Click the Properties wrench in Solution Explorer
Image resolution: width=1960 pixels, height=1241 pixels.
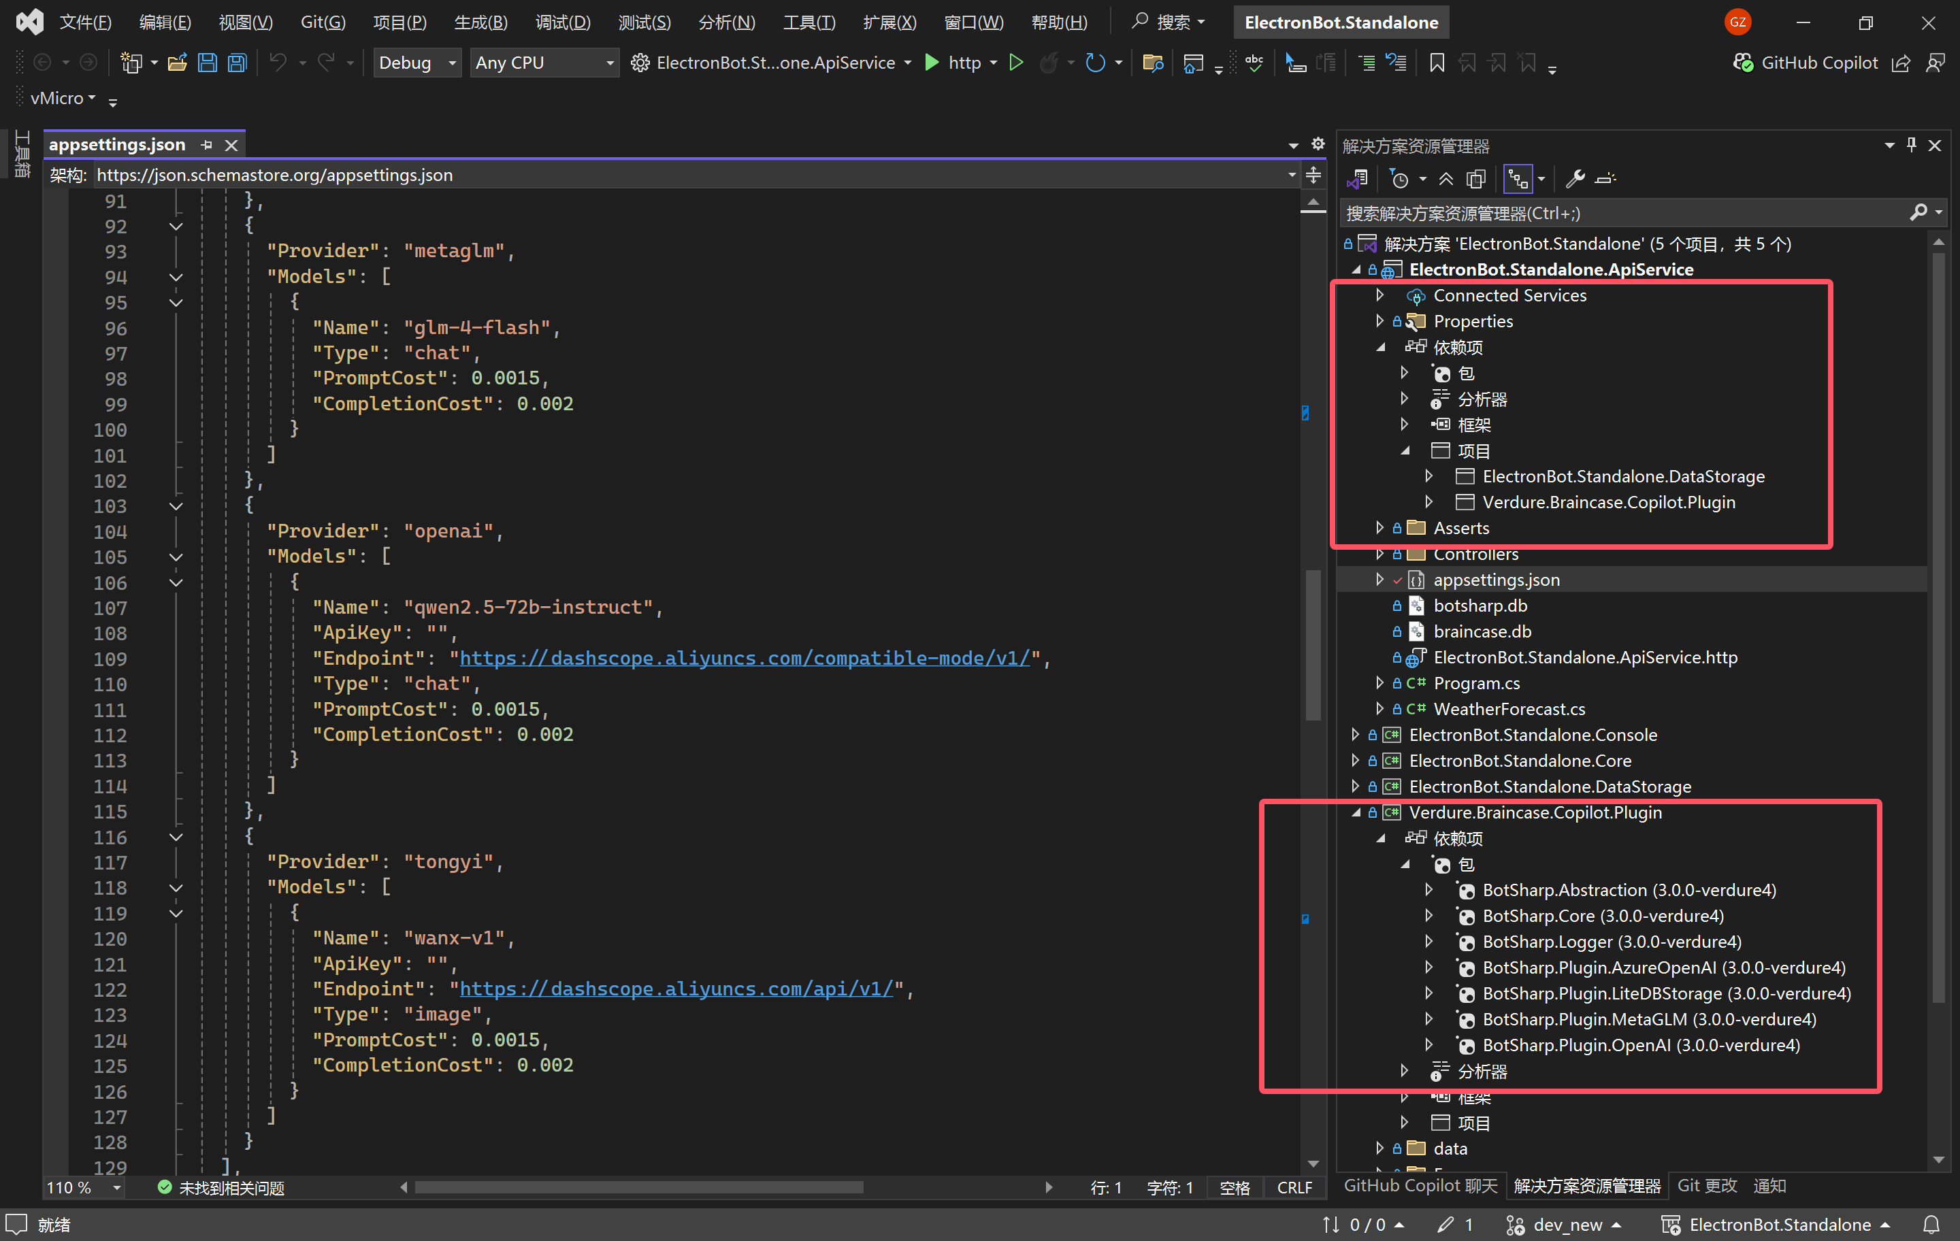tap(1574, 179)
